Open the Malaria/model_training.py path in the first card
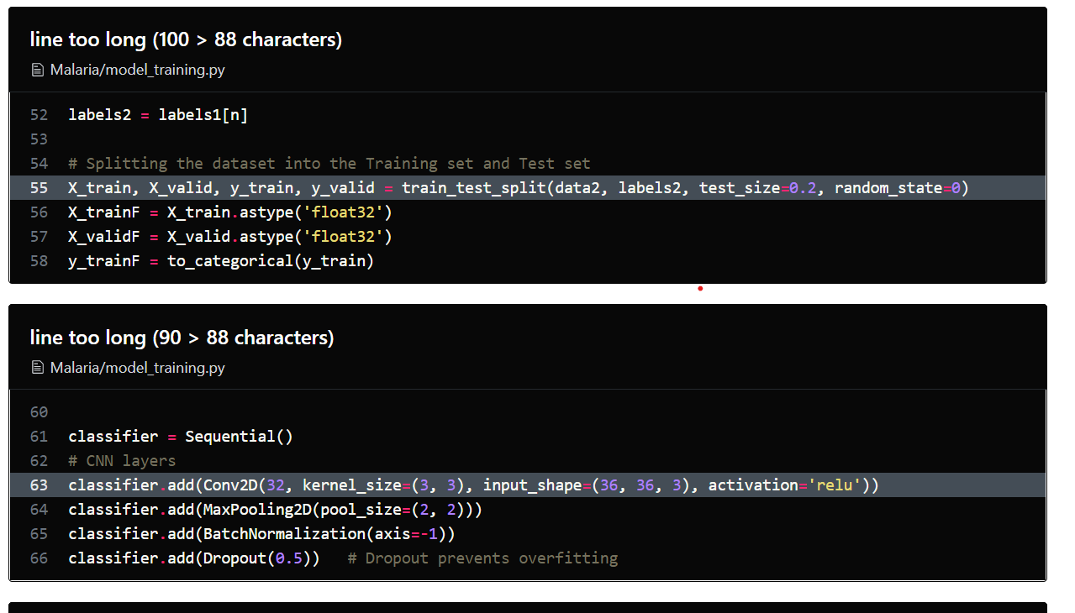 coord(138,70)
